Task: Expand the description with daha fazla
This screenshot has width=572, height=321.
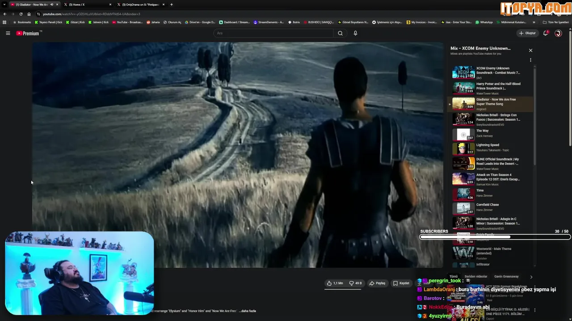Action: pos(248,311)
